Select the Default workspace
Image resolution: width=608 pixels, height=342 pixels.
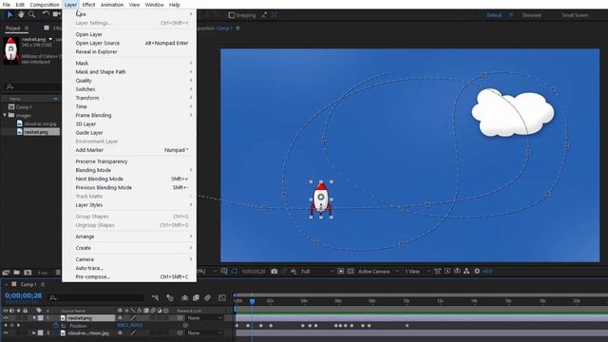point(494,15)
